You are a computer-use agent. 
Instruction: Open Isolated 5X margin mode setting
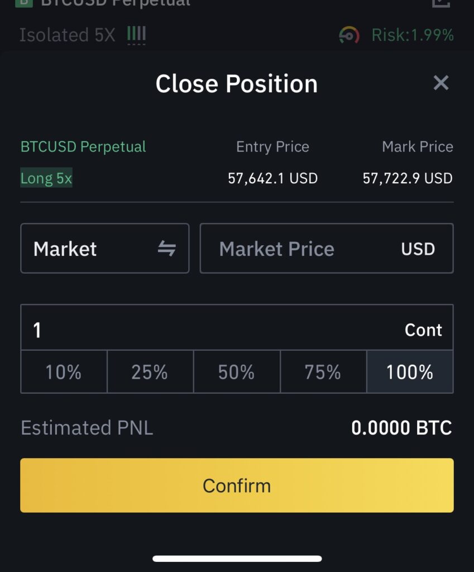pos(67,35)
